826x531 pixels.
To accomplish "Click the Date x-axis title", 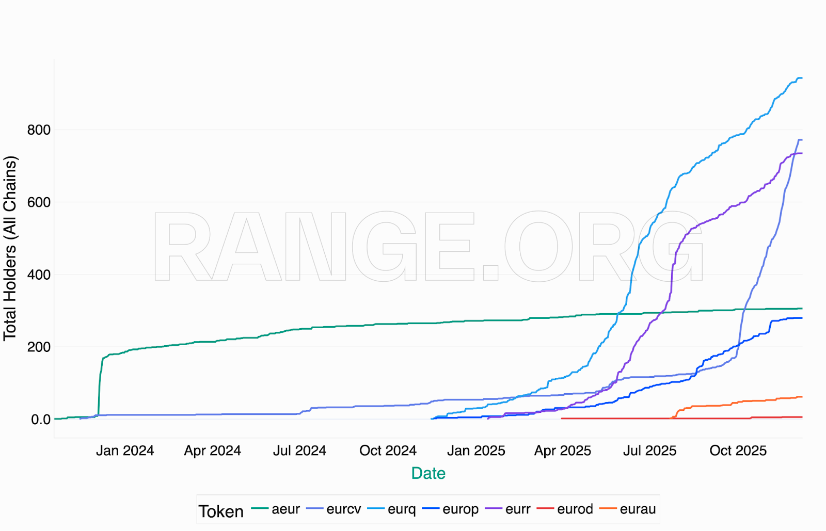I will click(x=428, y=473).
